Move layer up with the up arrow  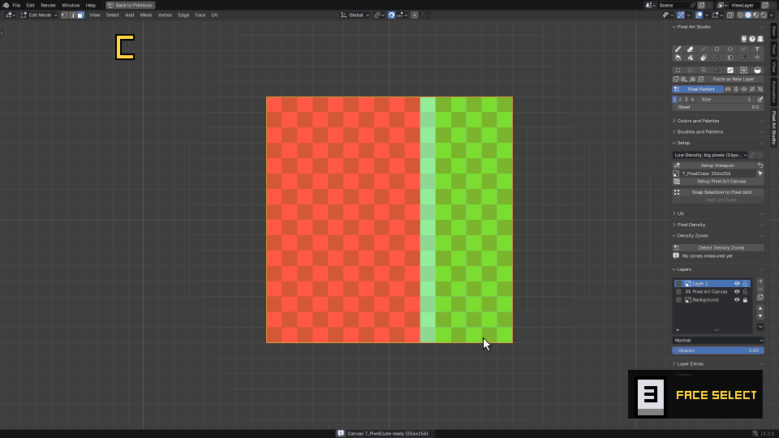[760, 308]
